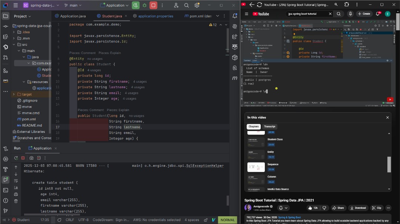This screenshot has width=400, height=224.
Task: Open Terminal tool window icon
Action: point(5,190)
